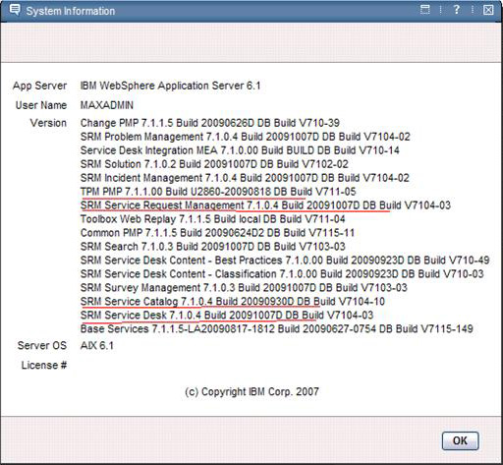Click the Common PMP 7.1.1.5 version line
503x465 pixels.
coord(217,233)
